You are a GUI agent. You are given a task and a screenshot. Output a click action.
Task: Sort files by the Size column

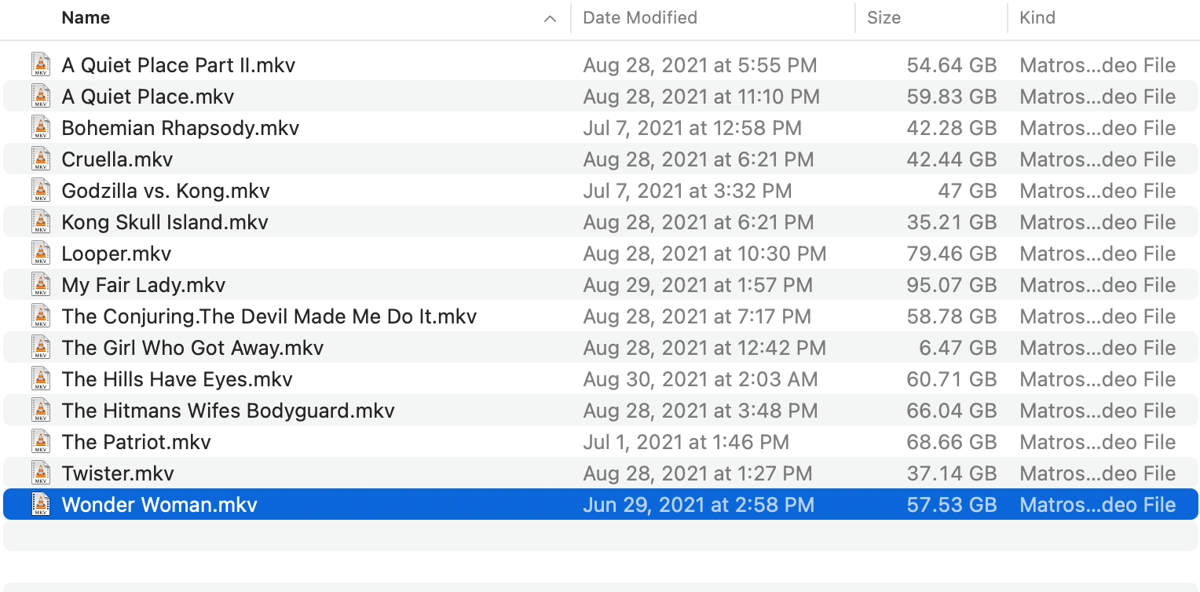pyautogui.click(x=884, y=18)
